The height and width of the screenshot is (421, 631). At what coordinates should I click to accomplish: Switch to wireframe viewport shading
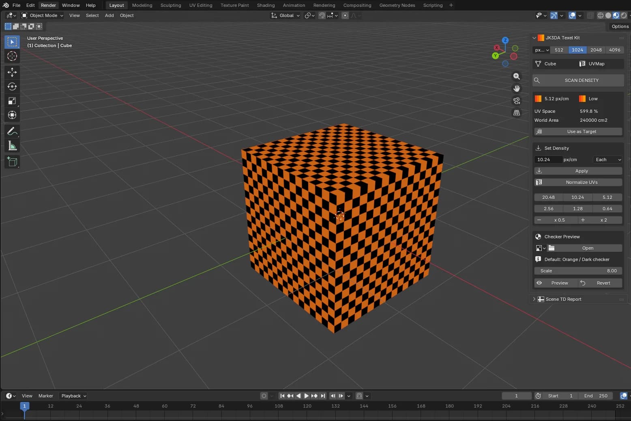[601, 15]
